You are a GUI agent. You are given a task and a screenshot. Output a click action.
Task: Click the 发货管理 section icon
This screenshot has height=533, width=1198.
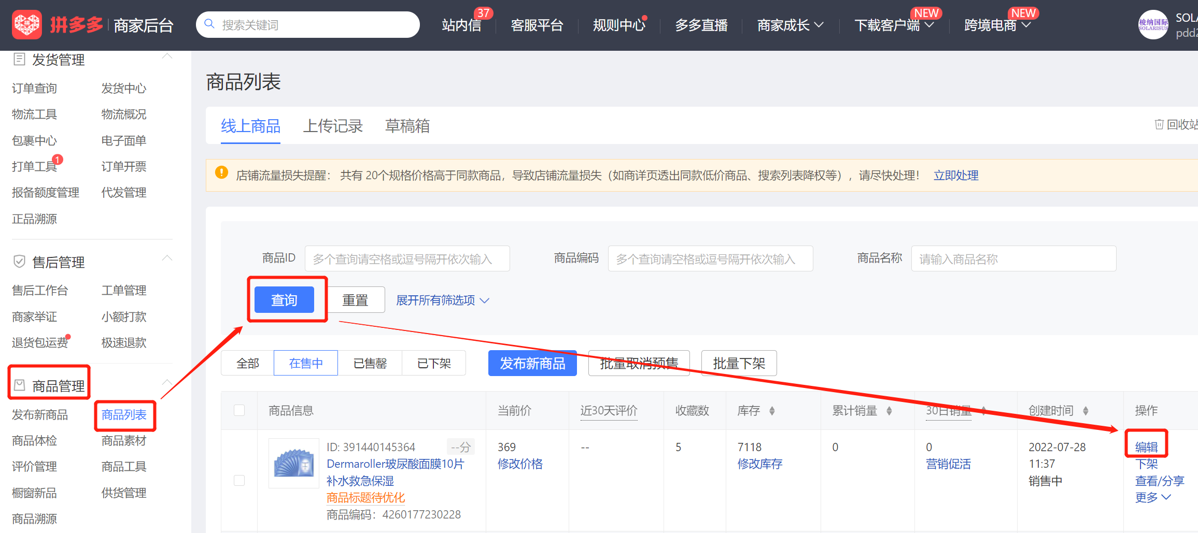19,59
